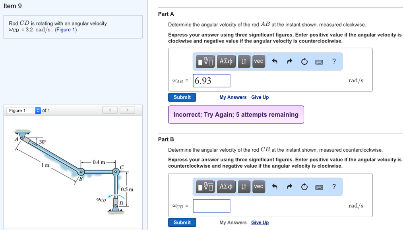Click the previous figure chevron
Image resolution: width=407 pixels, height=230 pixels.
pyautogui.click(x=110, y=110)
